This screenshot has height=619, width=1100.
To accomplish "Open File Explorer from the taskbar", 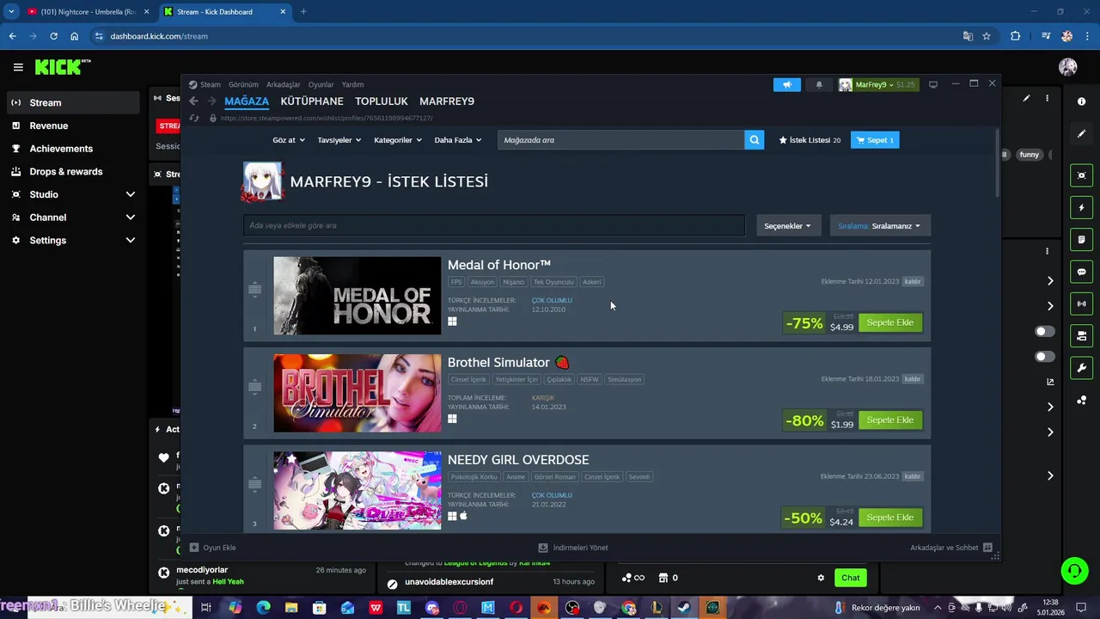I will click(291, 608).
